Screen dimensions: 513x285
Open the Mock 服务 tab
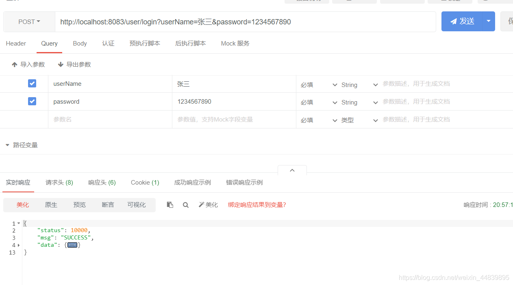pyautogui.click(x=235, y=44)
